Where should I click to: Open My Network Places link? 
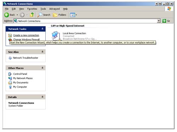coord(23,78)
